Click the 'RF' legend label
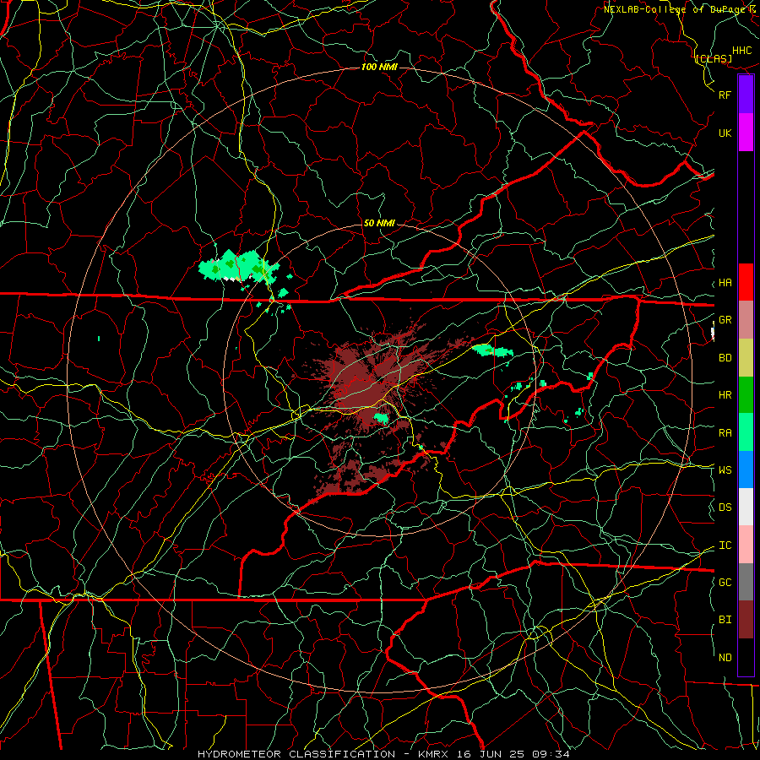The height and width of the screenshot is (760, 760). point(725,95)
